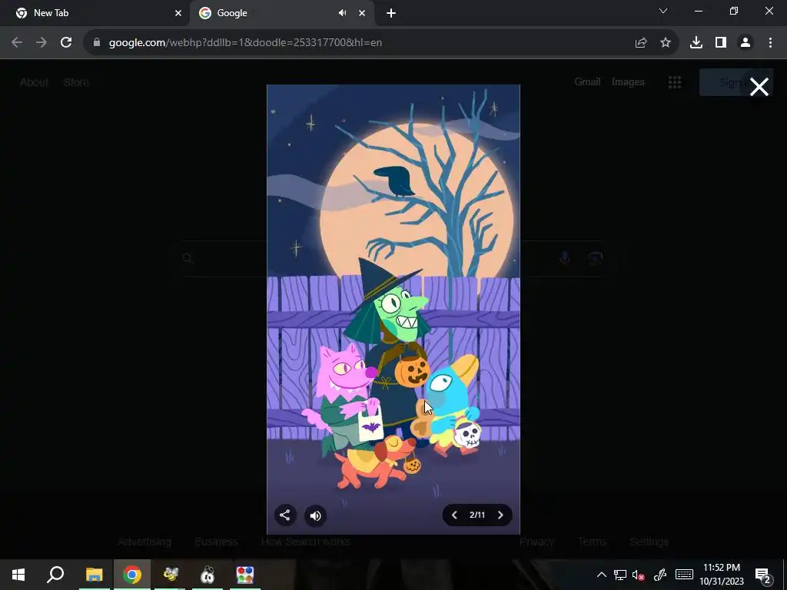
Task: Open a new browser tab
Action: (x=391, y=13)
